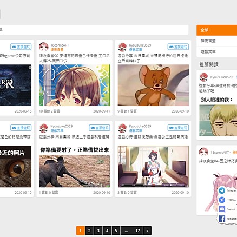This screenshot has height=237, width=237.
Task: Go to page 2 in the pagination
Action: pyautogui.click(x=89, y=231)
